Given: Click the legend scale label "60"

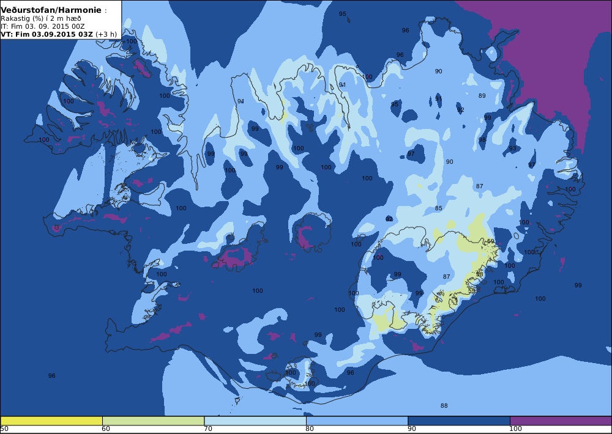Looking at the screenshot, I should [x=106, y=429].
